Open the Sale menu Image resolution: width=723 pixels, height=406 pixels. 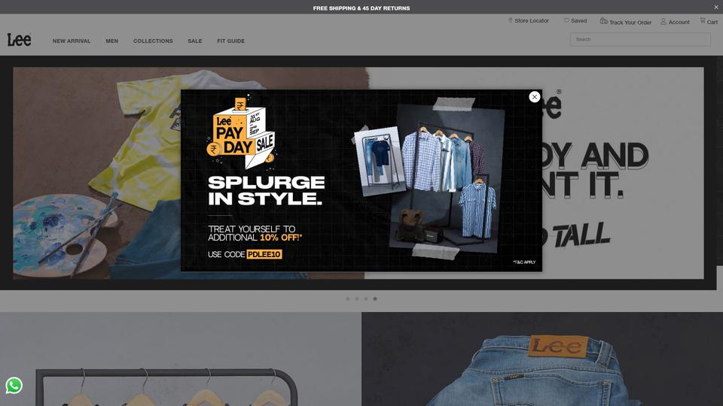click(x=194, y=41)
